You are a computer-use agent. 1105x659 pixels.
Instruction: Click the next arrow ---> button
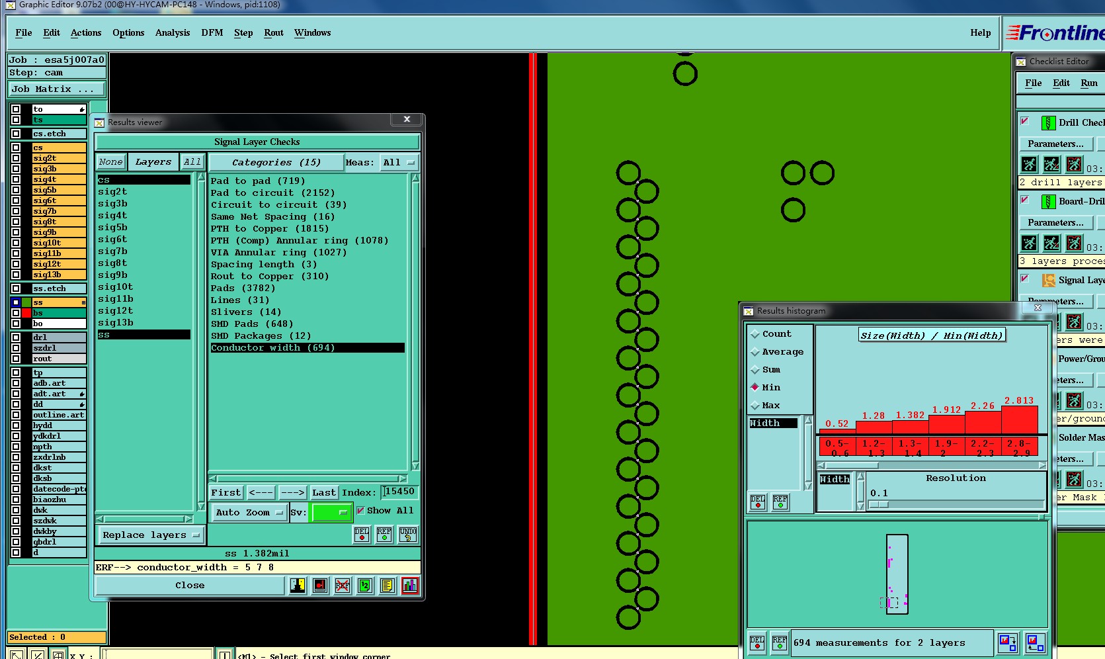tap(292, 492)
